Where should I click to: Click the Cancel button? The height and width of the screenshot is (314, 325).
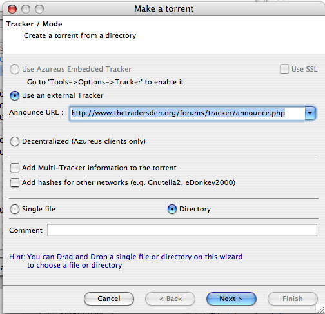click(x=109, y=299)
